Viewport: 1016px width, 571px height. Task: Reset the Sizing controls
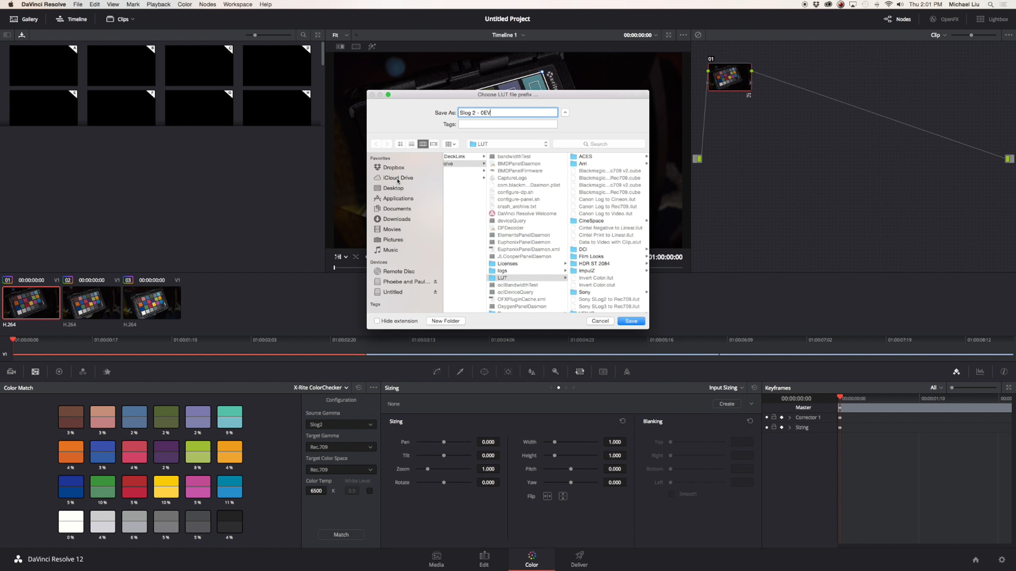[x=622, y=421]
